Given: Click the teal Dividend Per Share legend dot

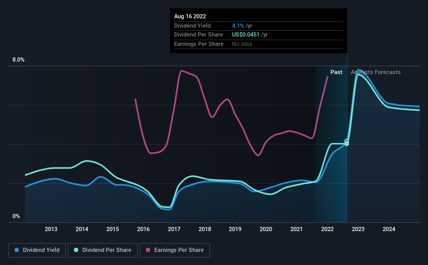Looking at the screenshot, I should point(76,250).
